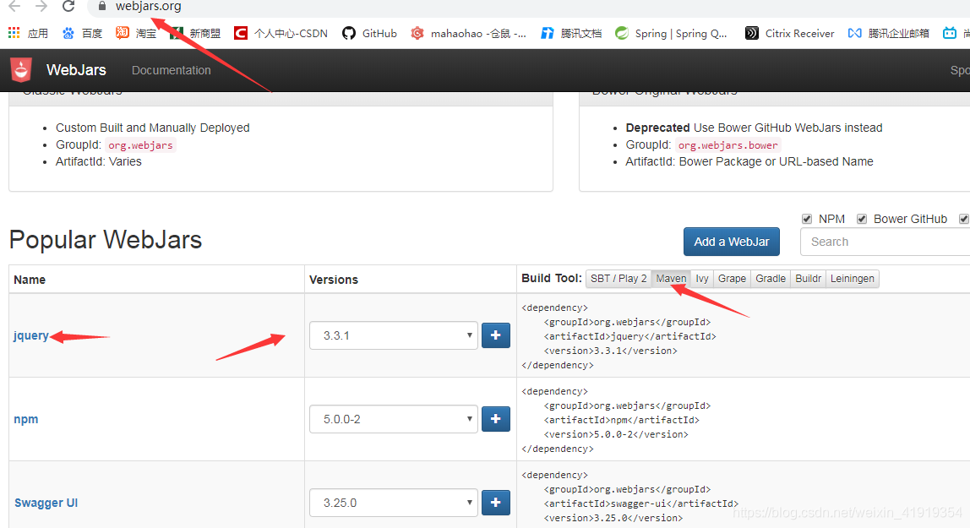Open the Citrix Receiver bookmark
This screenshot has height=528, width=970.
click(x=789, y=33)
